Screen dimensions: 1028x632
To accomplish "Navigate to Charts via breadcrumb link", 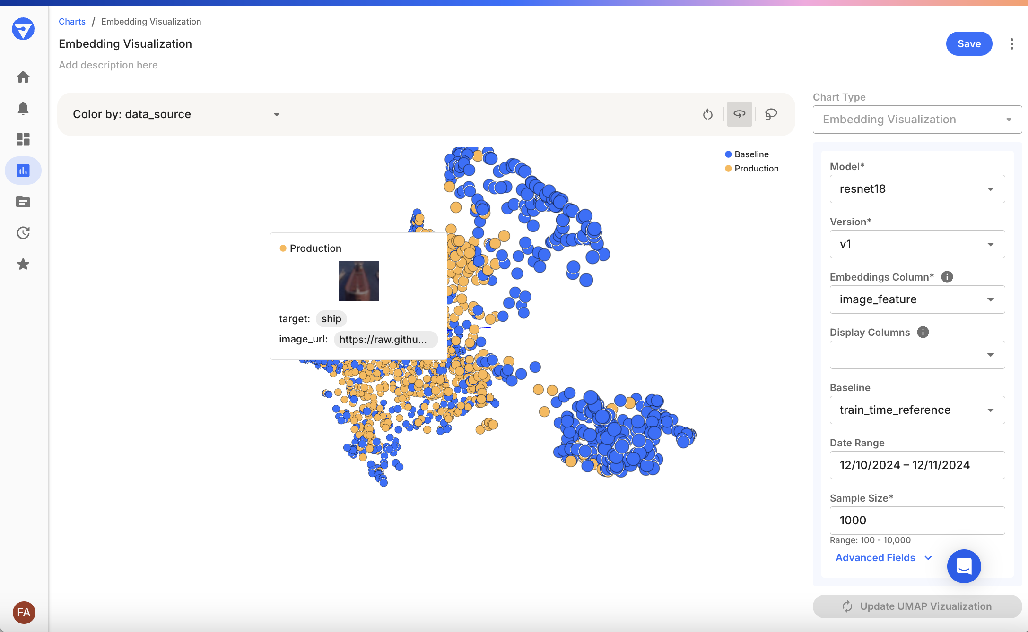I will (72, 21).
